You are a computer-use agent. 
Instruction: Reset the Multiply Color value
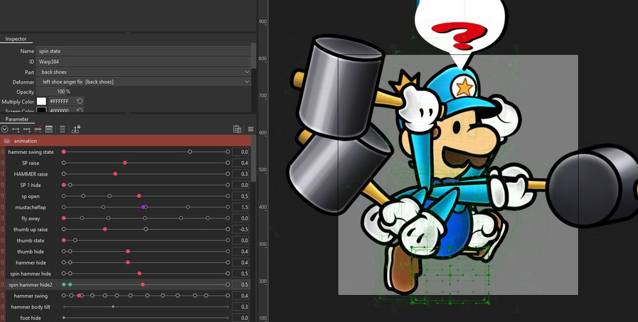pyautogui.click(x=80, y=101)
